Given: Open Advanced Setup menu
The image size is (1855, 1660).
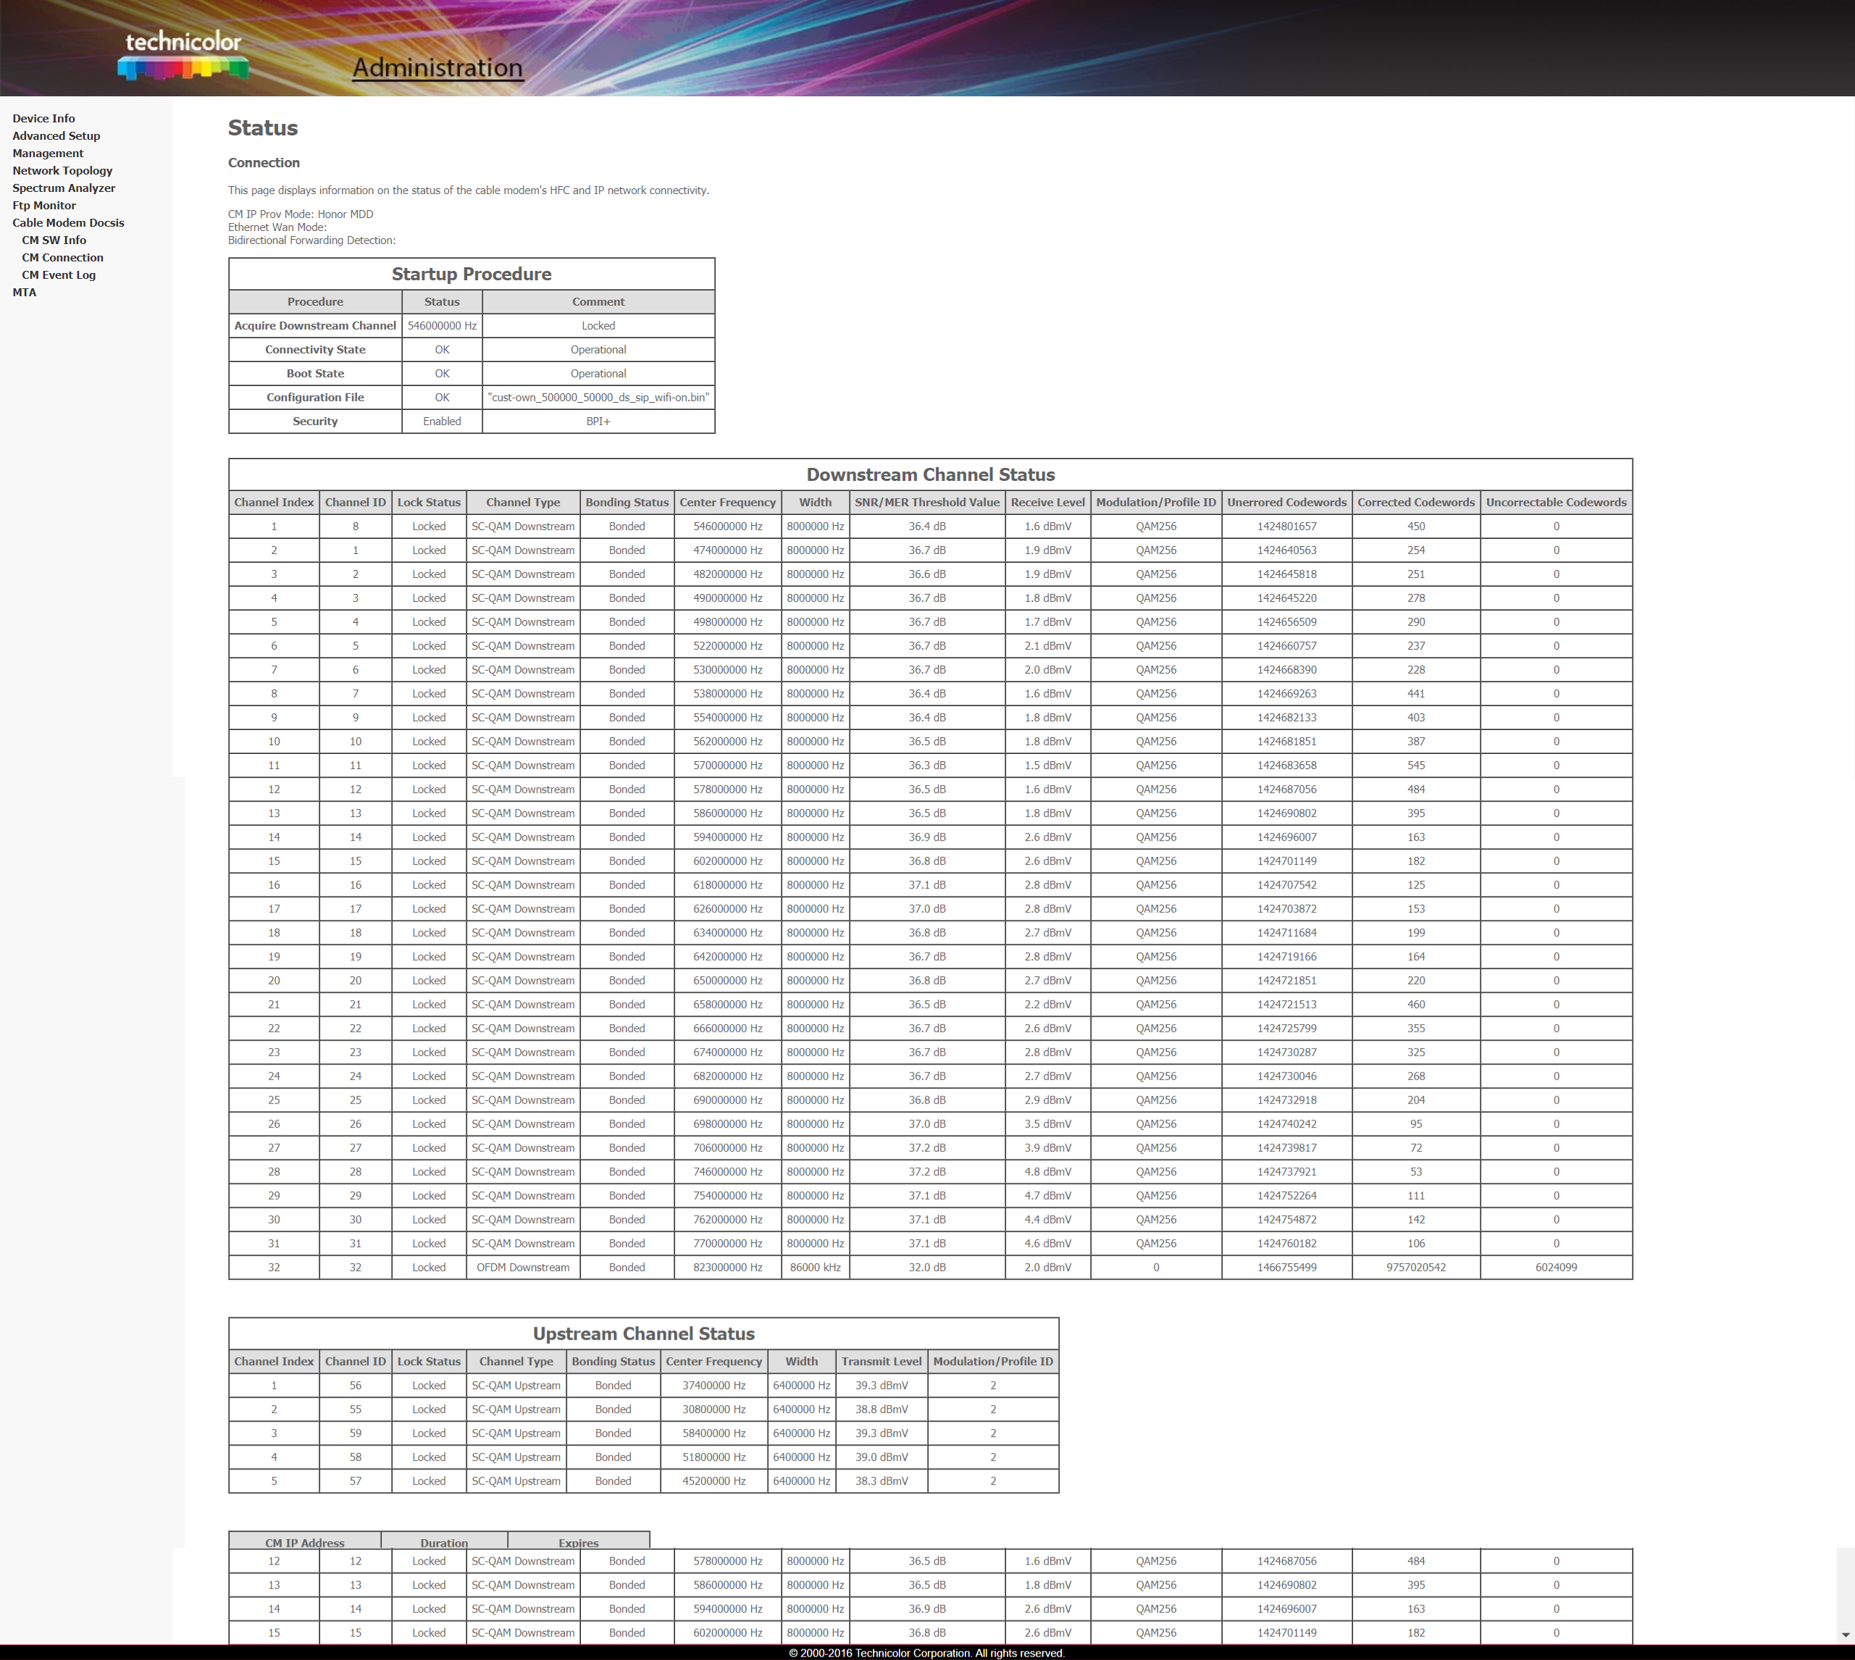Looking at the screenshot, I should [x=56, y=136].
